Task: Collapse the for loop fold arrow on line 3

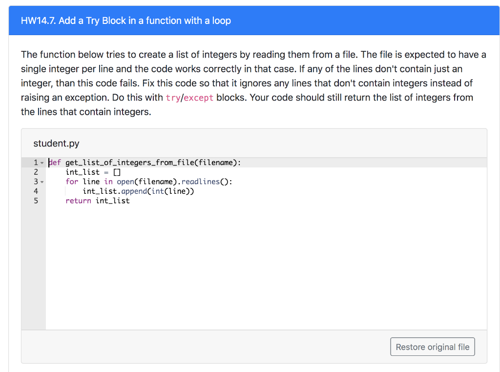Action: (x=42, y=182)
